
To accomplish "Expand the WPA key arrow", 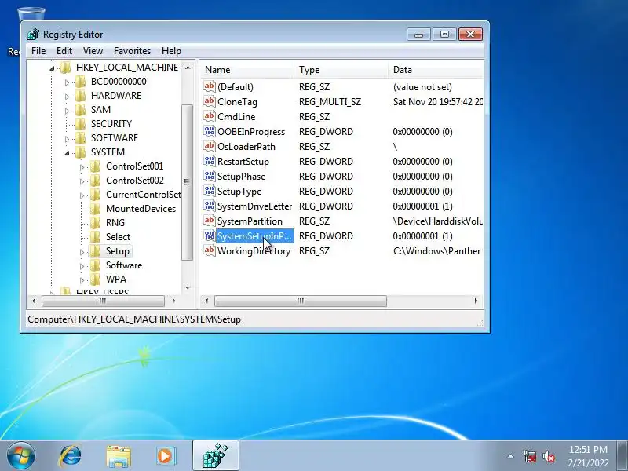I will pyautogui.click(x=82, y=280).
